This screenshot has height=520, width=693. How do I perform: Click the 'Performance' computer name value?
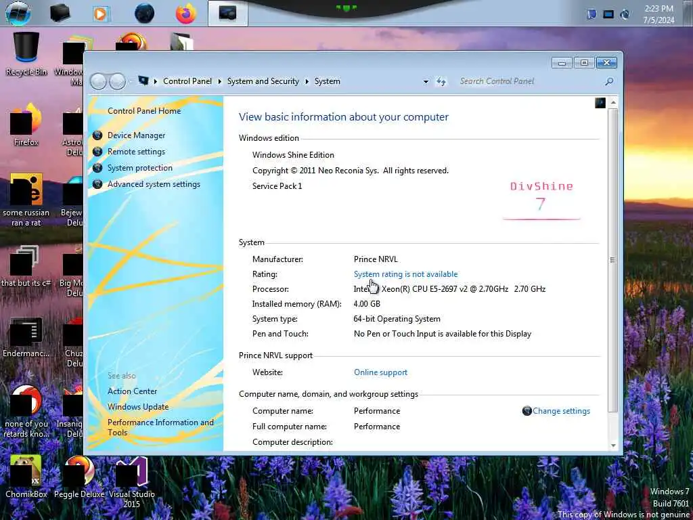coord(376,411)
